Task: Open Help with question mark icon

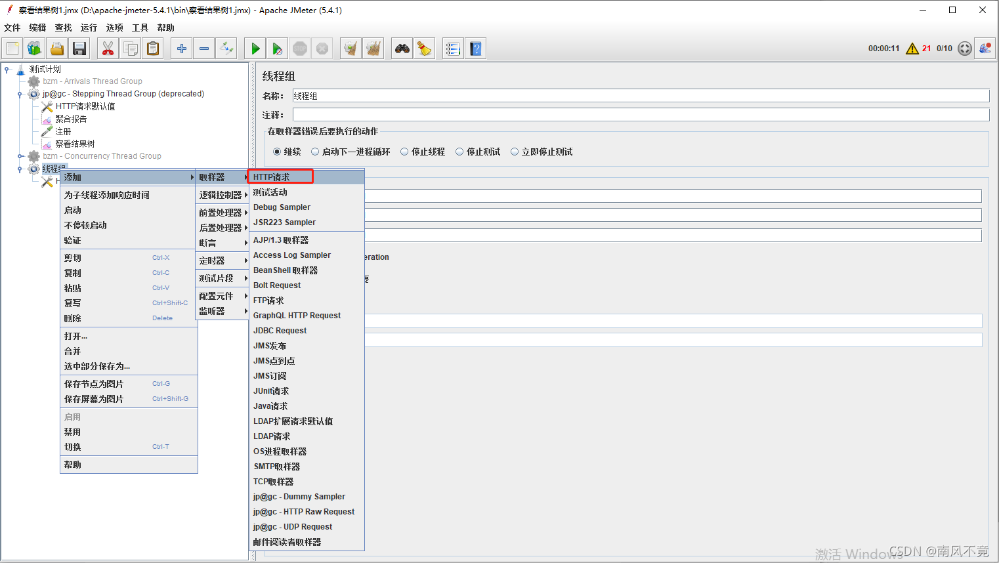Action: click(475, 49)
